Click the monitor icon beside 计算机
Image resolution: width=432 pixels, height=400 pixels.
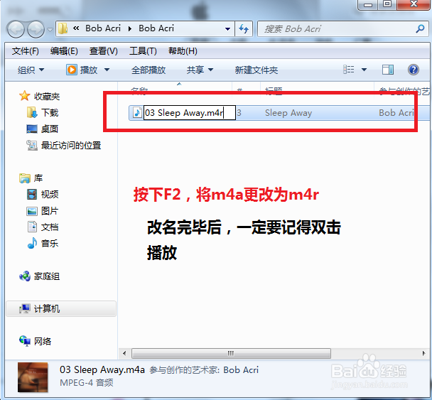click(x=25, y=308)
